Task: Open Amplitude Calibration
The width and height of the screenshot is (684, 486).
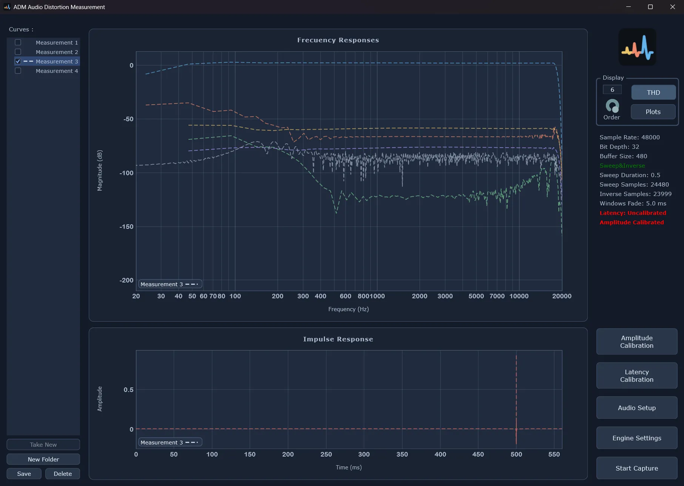Action: (637, 342)
